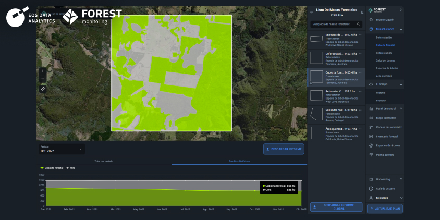Sort the forest stands list
This screenshot has height=220, width=440.
tap(362, 13)
